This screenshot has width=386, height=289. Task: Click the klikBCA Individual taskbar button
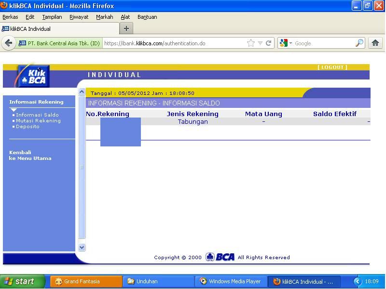coord(304,281)
